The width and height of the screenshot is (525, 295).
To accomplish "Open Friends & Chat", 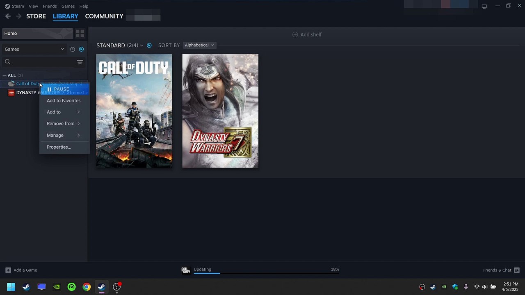I will [501, 270].
